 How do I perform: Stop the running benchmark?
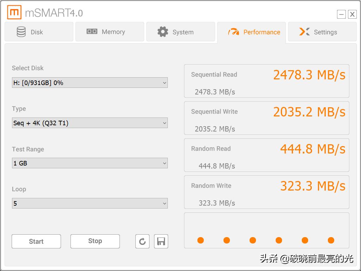95,241
